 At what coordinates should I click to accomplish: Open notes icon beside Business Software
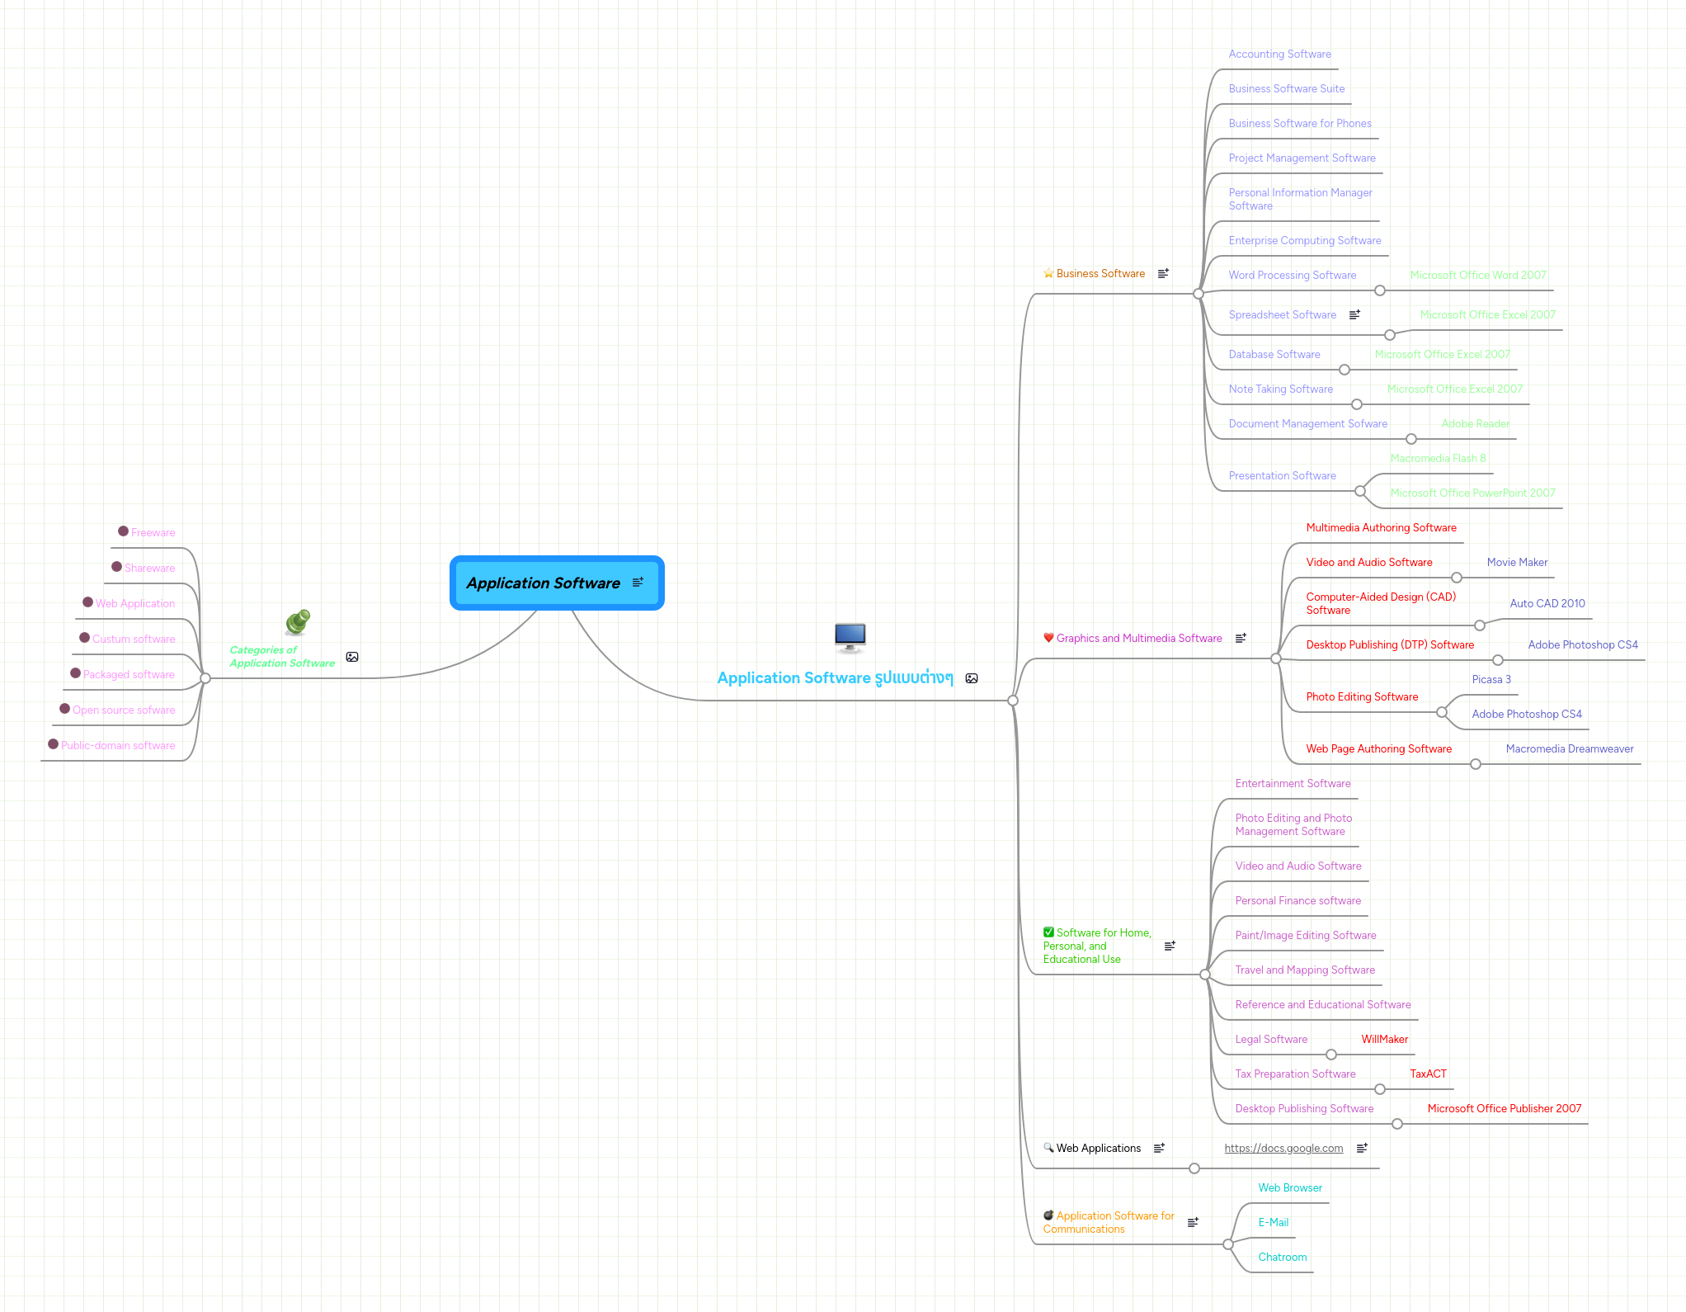(x=1163, y=273)
